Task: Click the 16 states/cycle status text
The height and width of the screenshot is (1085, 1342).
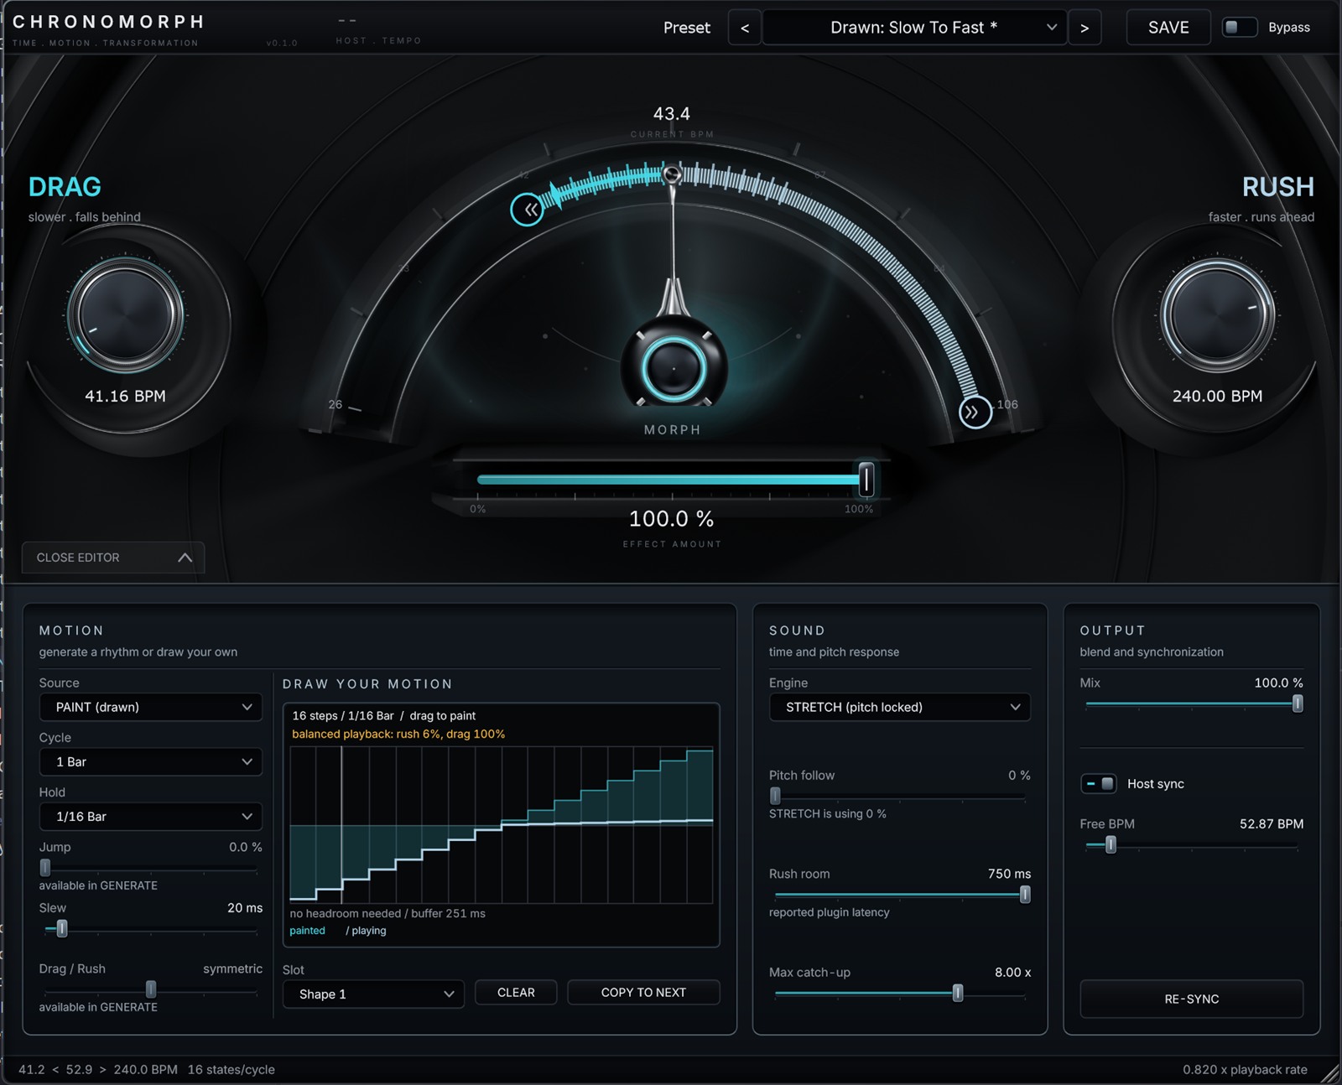Action: coord(231,1069)
